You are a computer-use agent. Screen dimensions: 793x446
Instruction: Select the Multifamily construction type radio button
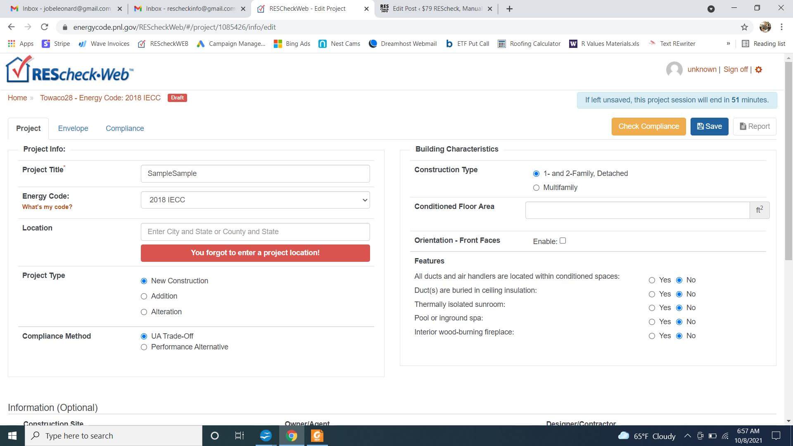tap(536, 187)
